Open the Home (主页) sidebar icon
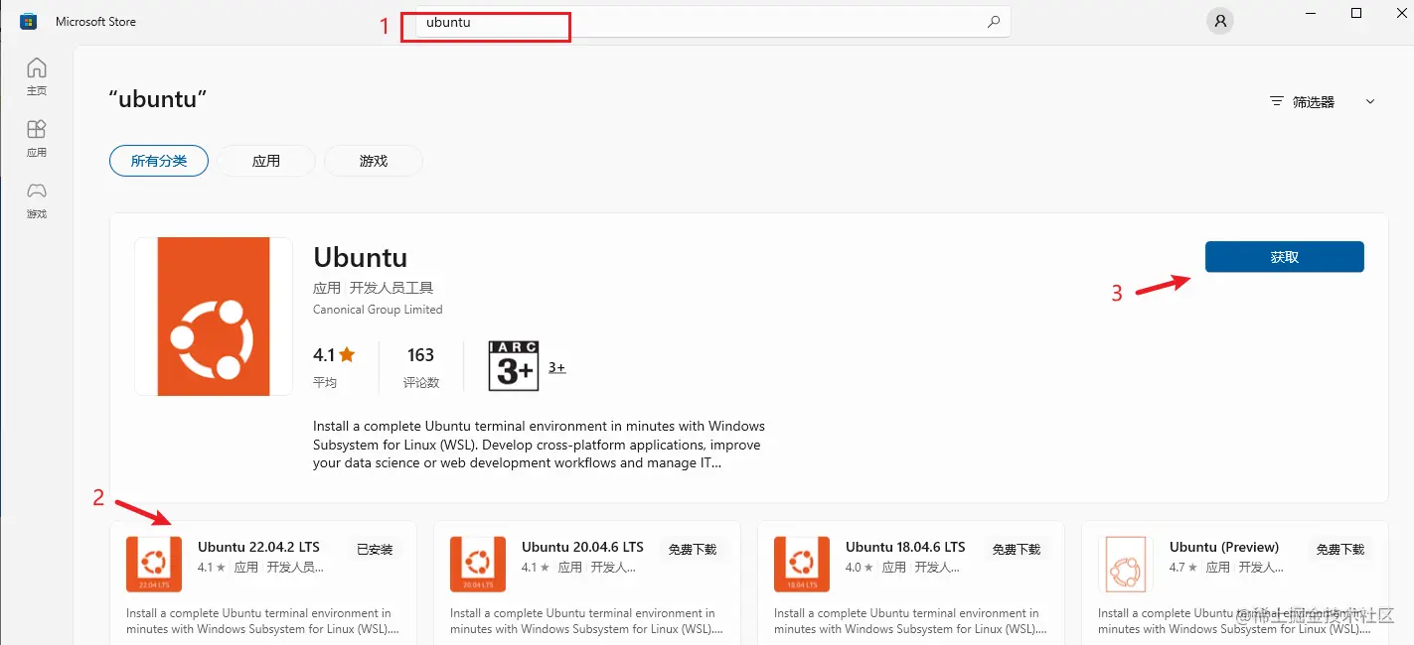Image resolution: width=1414 pixels, height=645 pixels. click(36, 76)
